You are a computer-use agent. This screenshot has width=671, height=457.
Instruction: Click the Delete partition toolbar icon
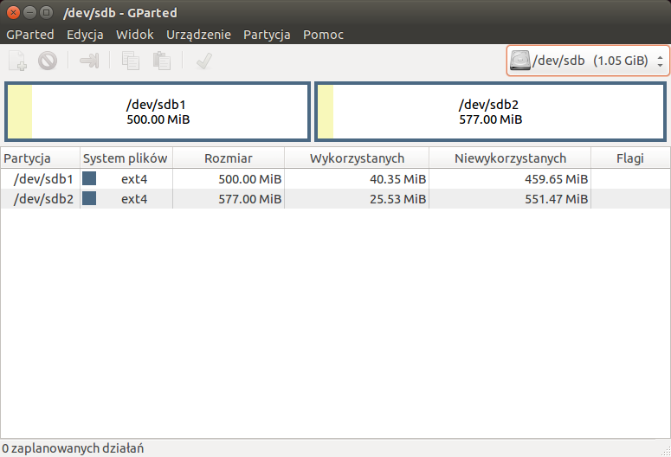tap(48, 61)
